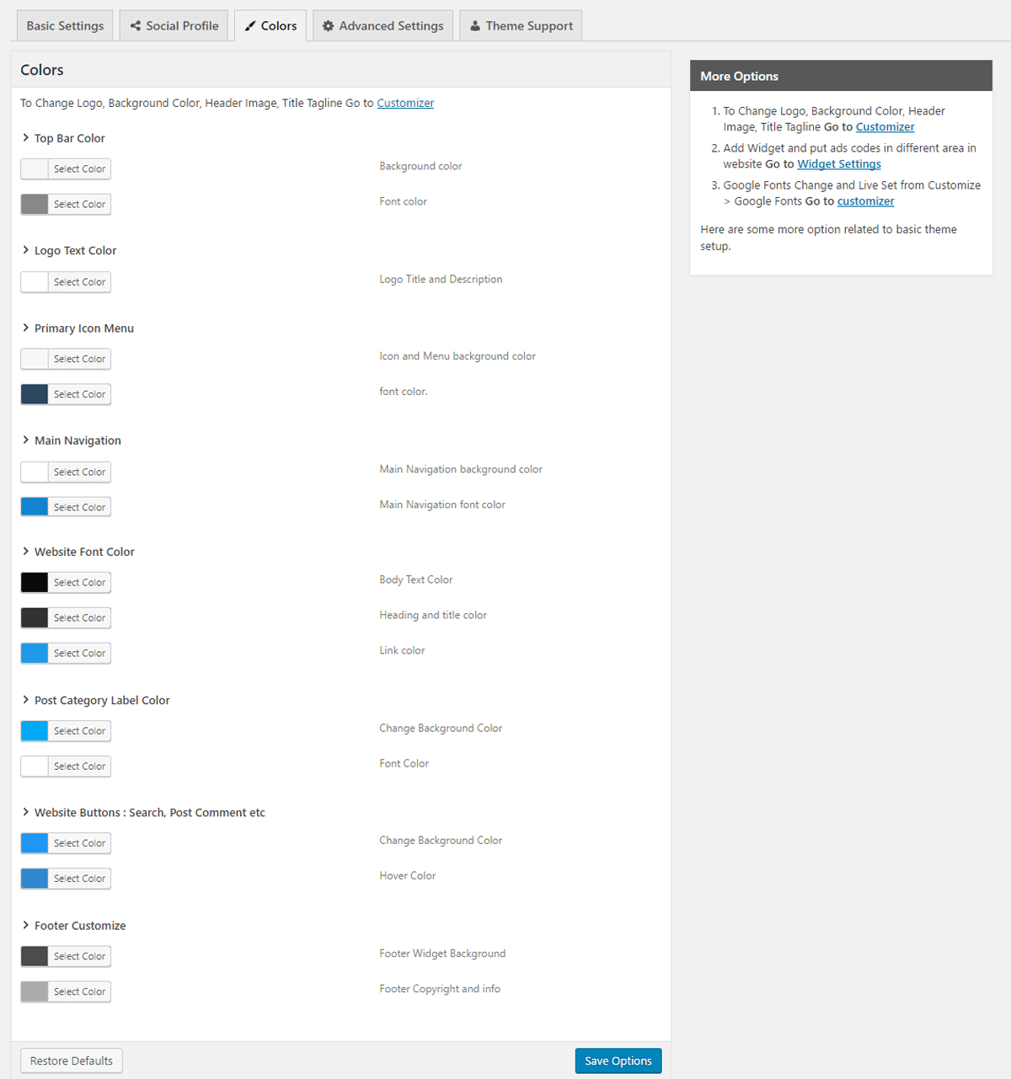
Task: Click the Main Navigation section title
Action: tap(78, 441)
